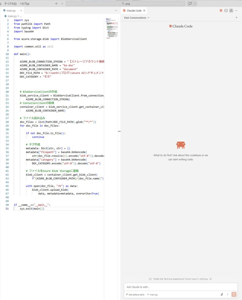
Task: Start a new conversation with plus icon
Action: [x=236, y=18]
